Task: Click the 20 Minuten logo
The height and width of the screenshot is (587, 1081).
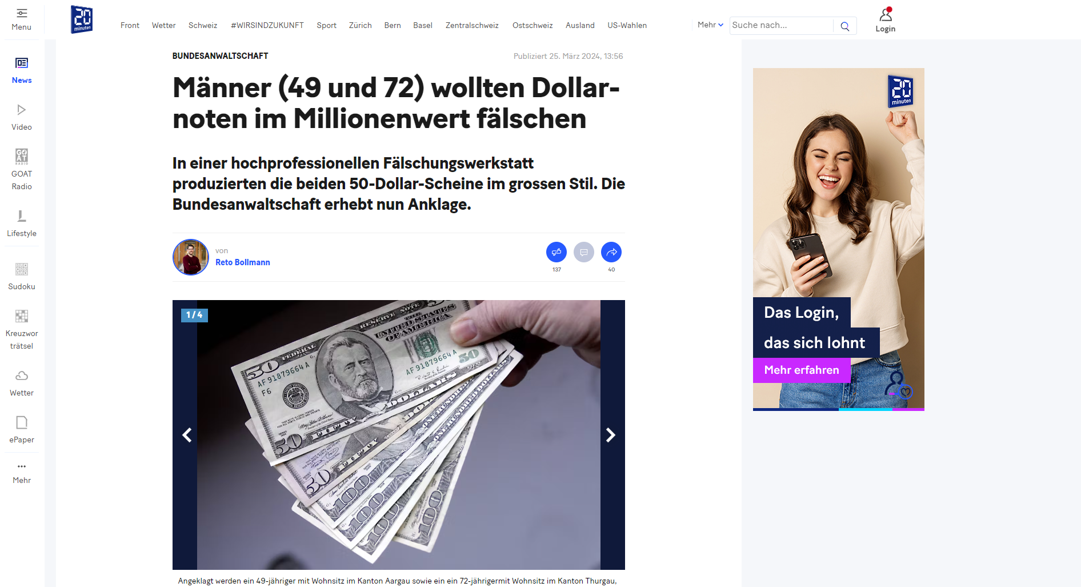Action: coord(82,19)
